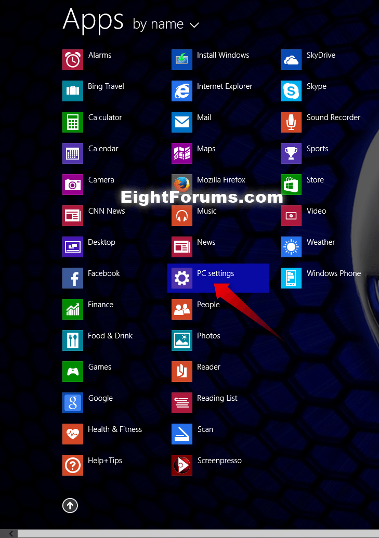This screenshot has height=538, width=379.
Task: Launch the Games controller icon
Action: [72, 372]
